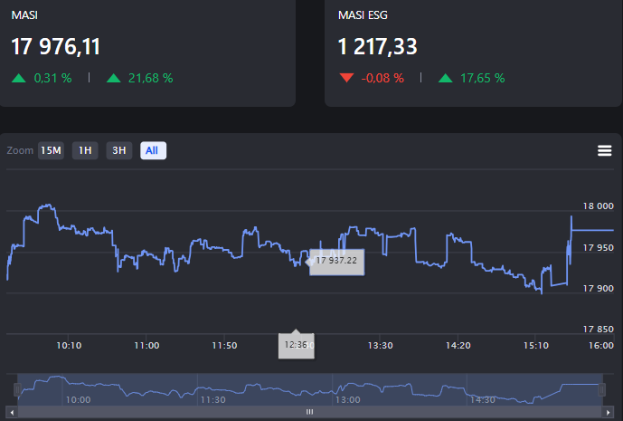Click the MASI index title
The width and height of the screenshot is (623, 421).
point(24,15)
